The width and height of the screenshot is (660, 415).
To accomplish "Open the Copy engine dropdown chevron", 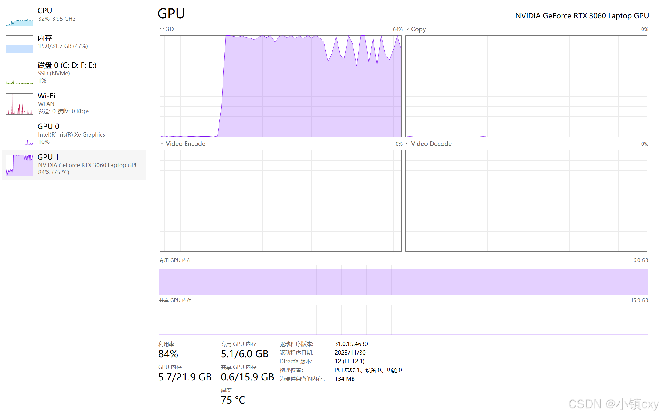I will pyautogui.click(x=407, y=29).
